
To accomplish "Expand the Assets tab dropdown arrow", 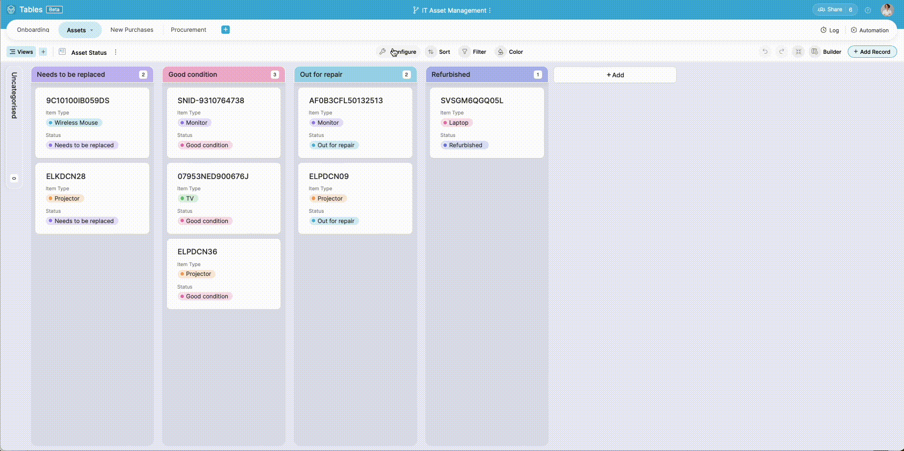I will tap(92, 30).
